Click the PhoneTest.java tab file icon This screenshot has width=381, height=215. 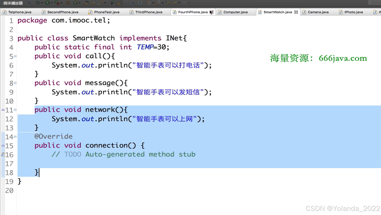(x=90, y=12)
